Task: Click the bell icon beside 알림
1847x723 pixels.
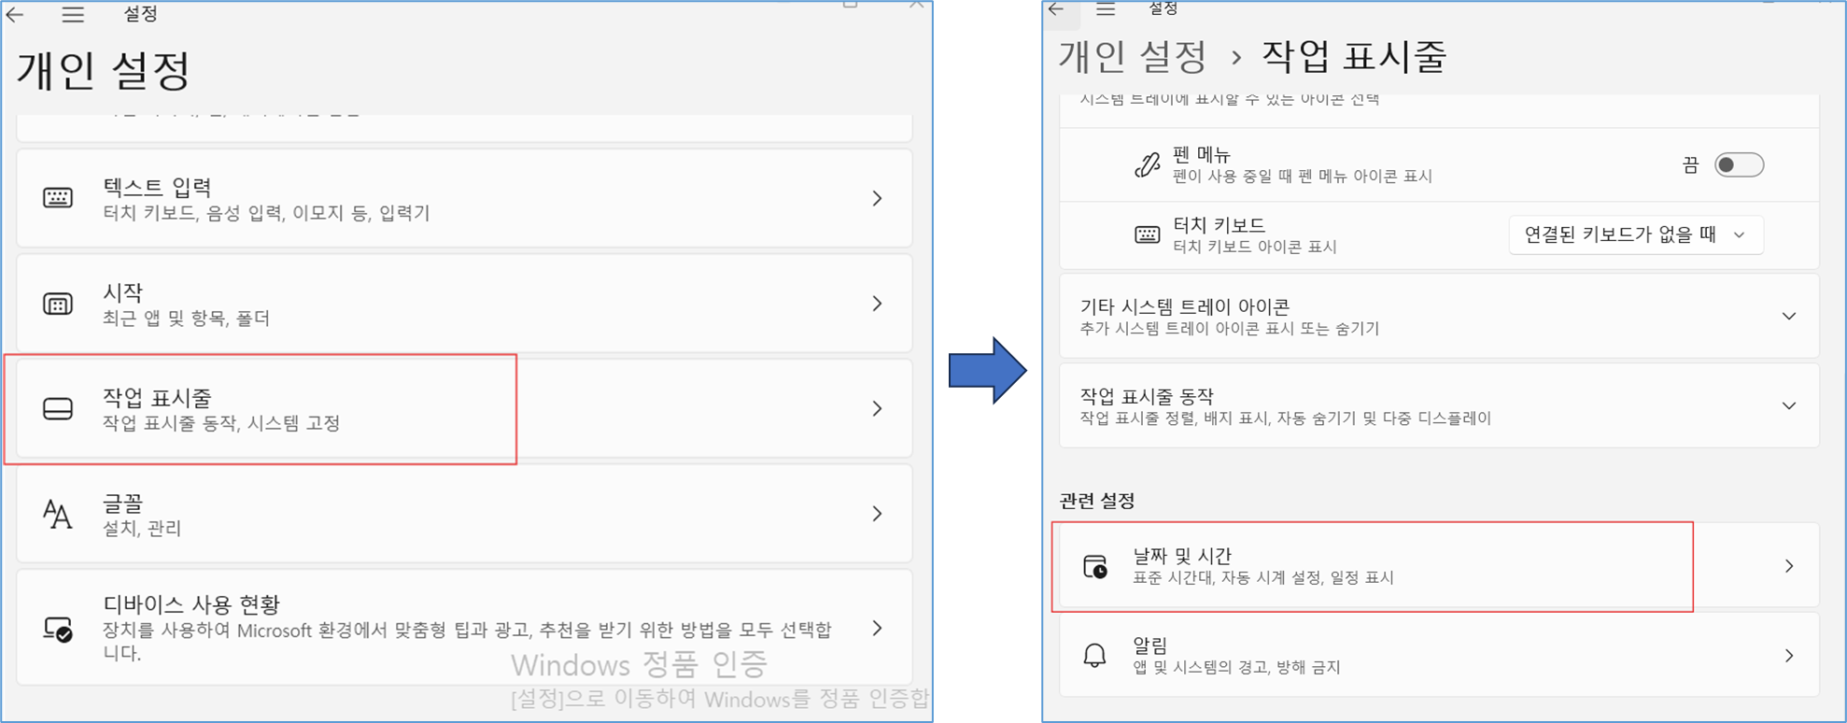Action: pyautogui.click(x=1094, y=655)
